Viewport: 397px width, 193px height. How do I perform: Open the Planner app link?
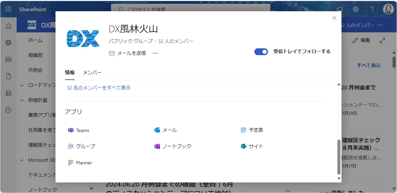[x=80, y=163]
